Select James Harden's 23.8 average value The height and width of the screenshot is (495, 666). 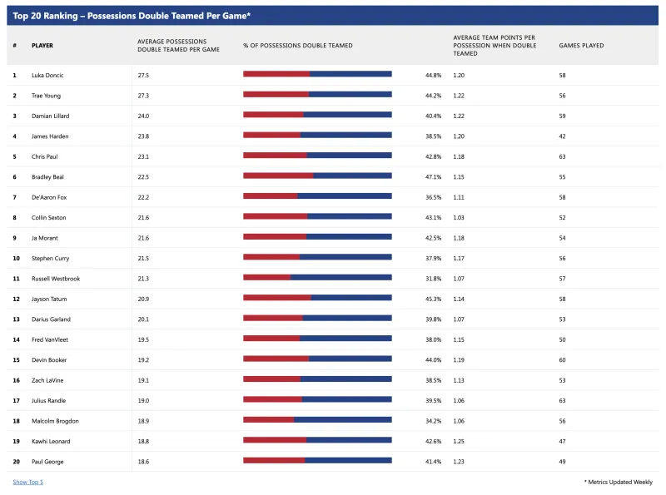coord(143,136)
